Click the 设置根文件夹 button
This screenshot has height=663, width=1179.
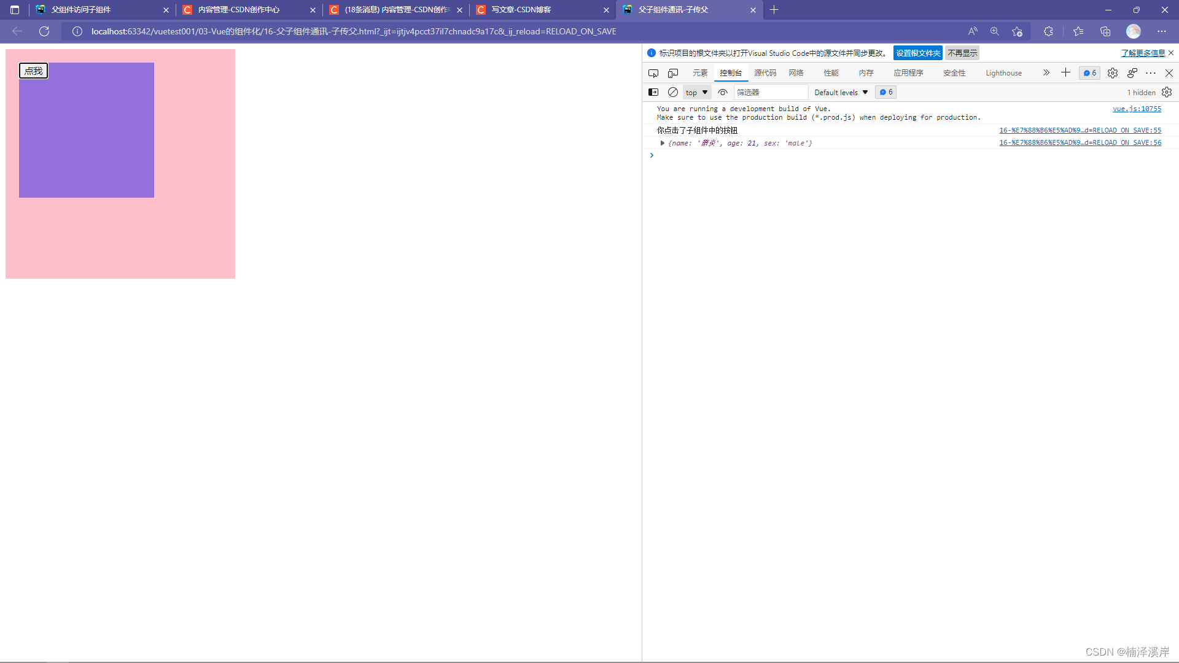(917, 53)
